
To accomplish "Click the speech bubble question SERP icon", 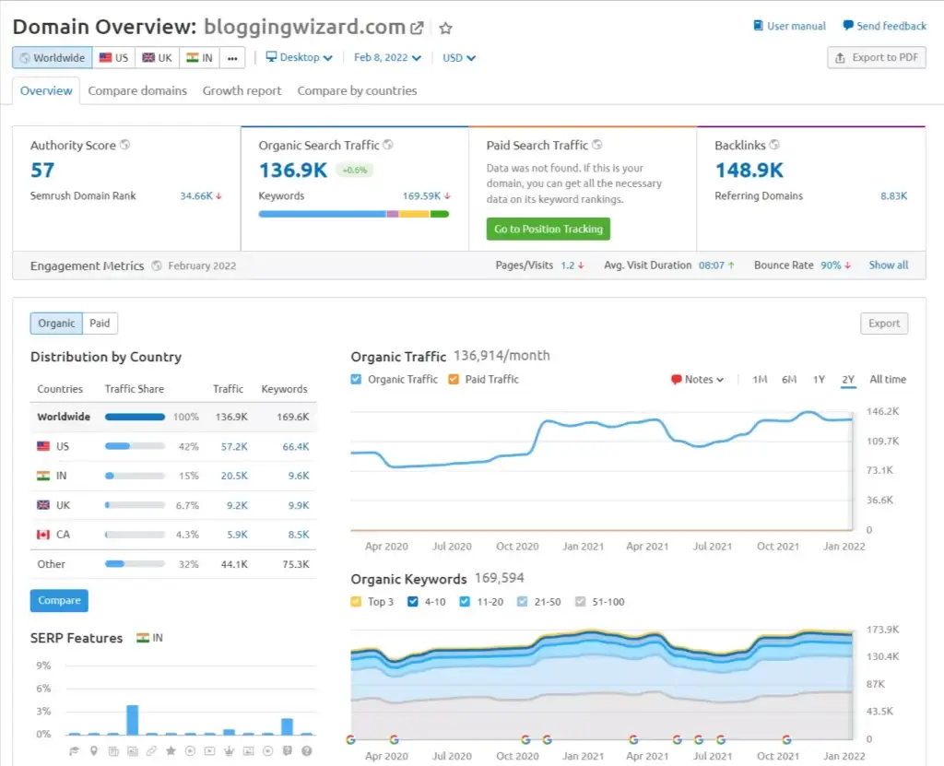I will pos(288,751).
